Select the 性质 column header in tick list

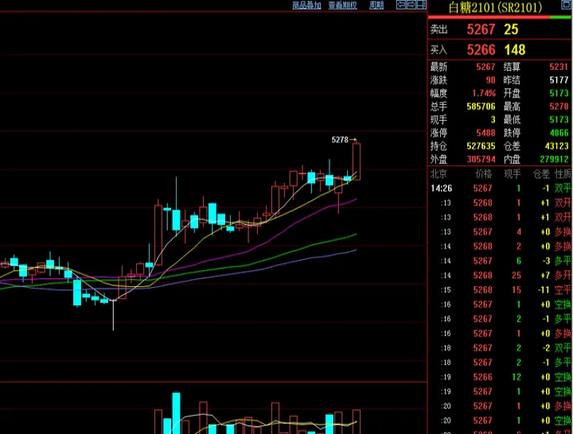point(563,174)
